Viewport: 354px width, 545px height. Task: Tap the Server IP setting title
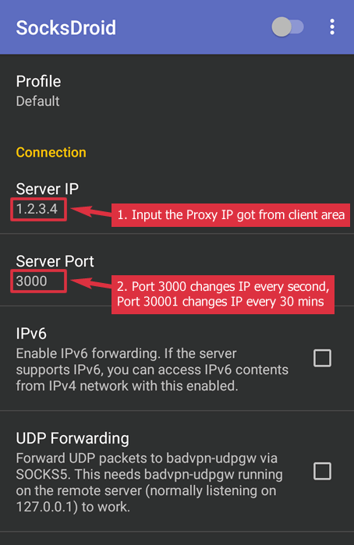(x=48, y=189)
